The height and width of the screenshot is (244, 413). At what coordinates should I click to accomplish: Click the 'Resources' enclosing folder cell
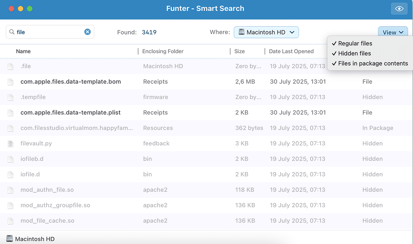(158, 128)
